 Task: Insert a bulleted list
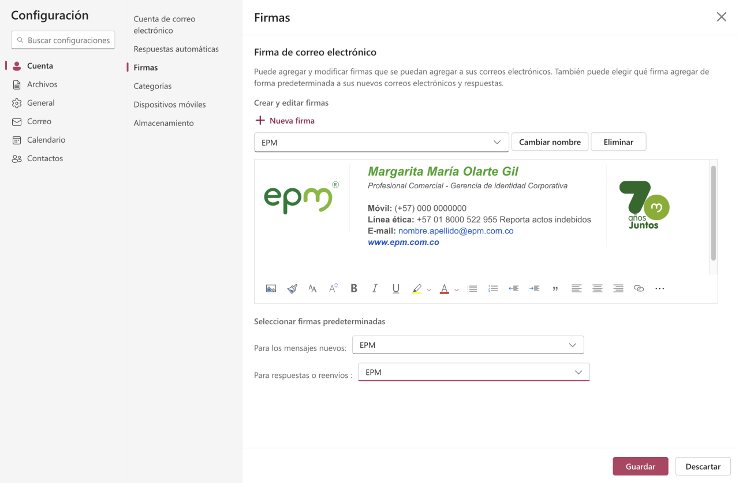(x=472, y=288)
